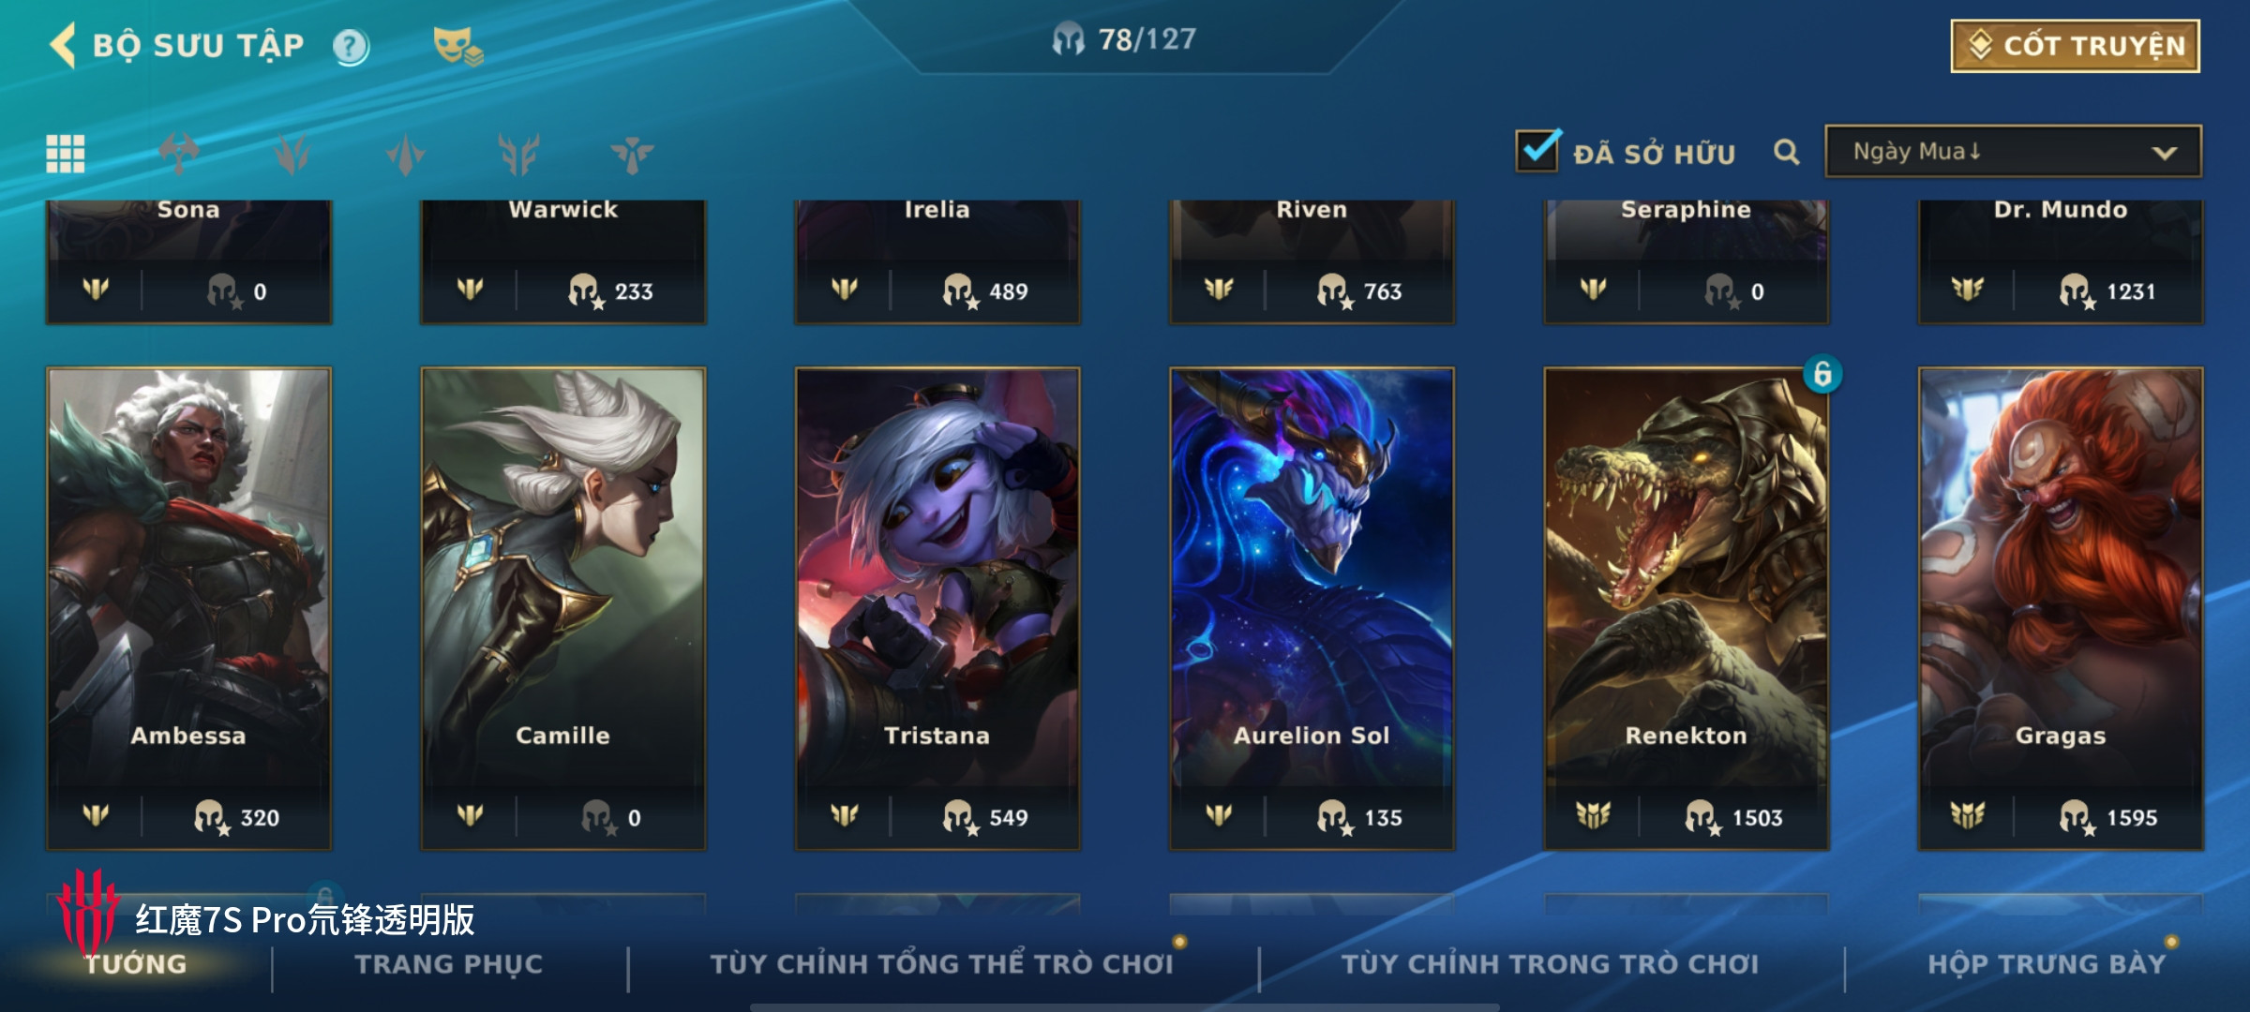Switch to the TRANG PHỤC tab
The image size is (2250, 1012).
click(x=449, y=964)
